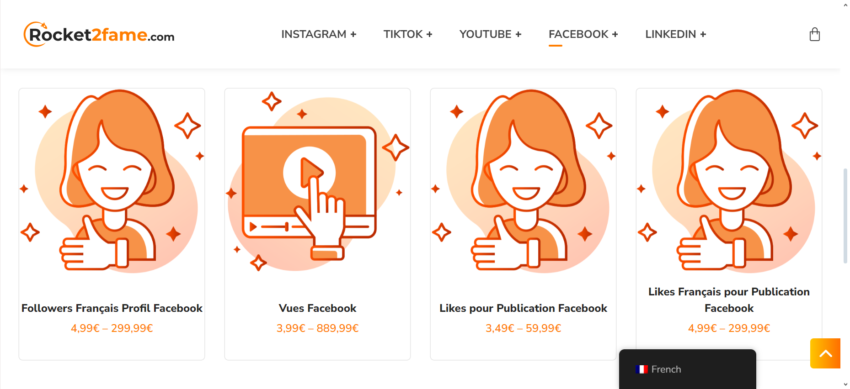
Task: Expand the Instagram menu plus sign
Action: pos(353,35)
